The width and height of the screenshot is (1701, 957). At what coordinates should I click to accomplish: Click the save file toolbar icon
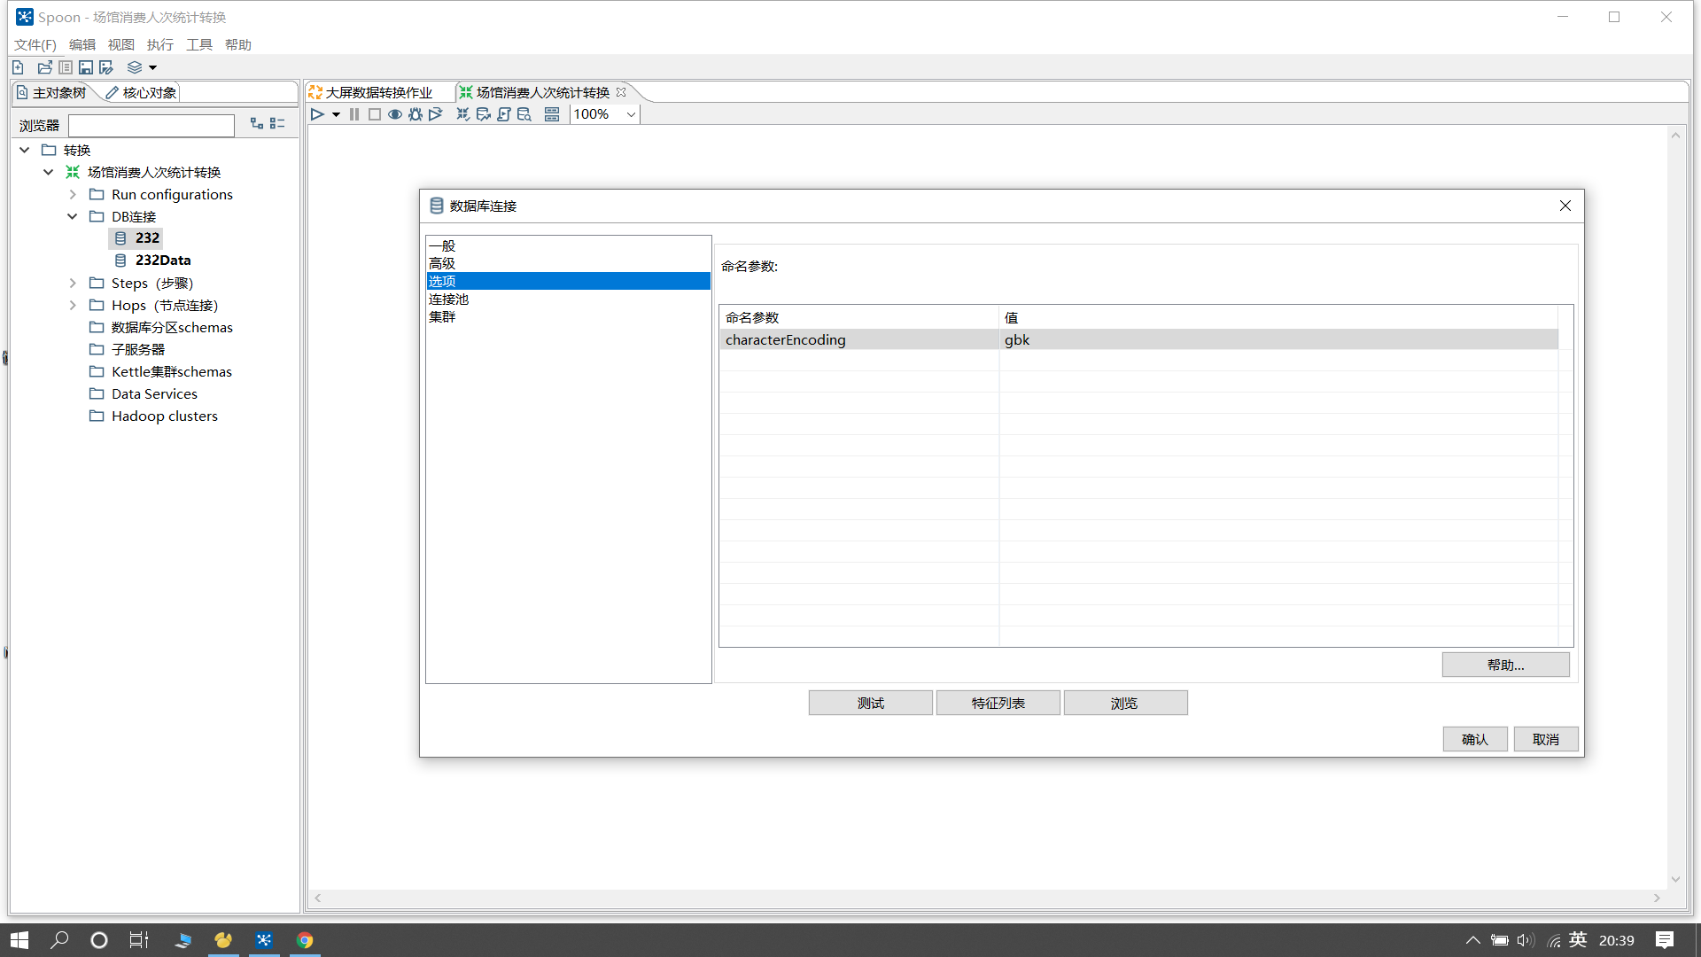[86, 67]
